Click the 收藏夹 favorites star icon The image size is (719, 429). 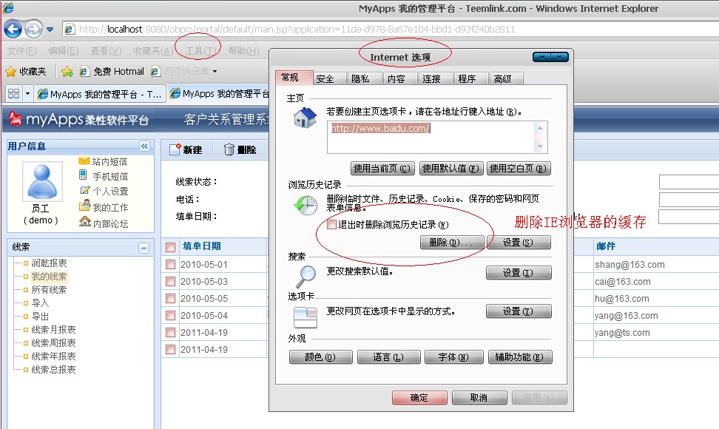(x=10, y=72)
